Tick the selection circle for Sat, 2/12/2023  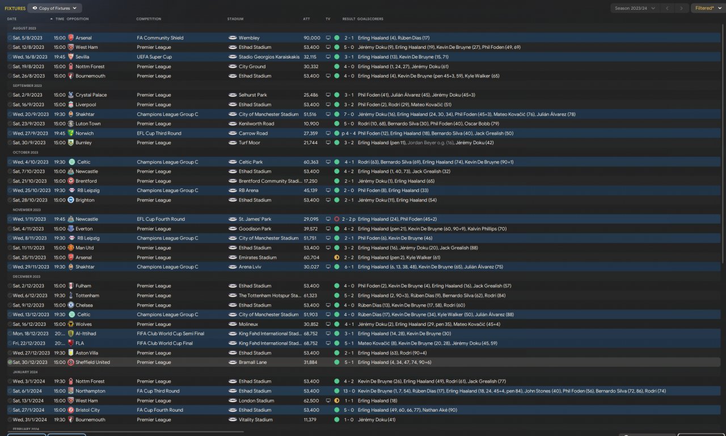click(10, 286)
